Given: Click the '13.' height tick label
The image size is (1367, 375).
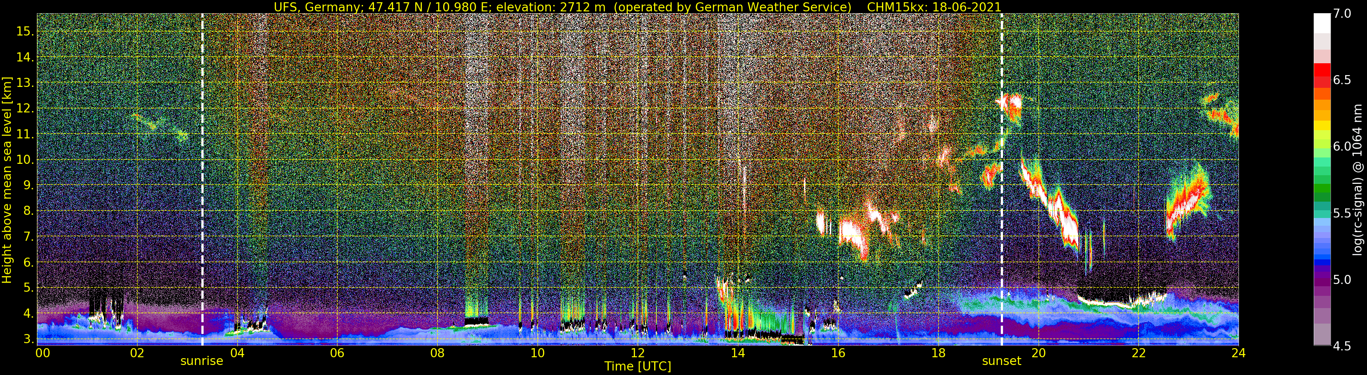Looking at the screenshot, I should [25, 83].
